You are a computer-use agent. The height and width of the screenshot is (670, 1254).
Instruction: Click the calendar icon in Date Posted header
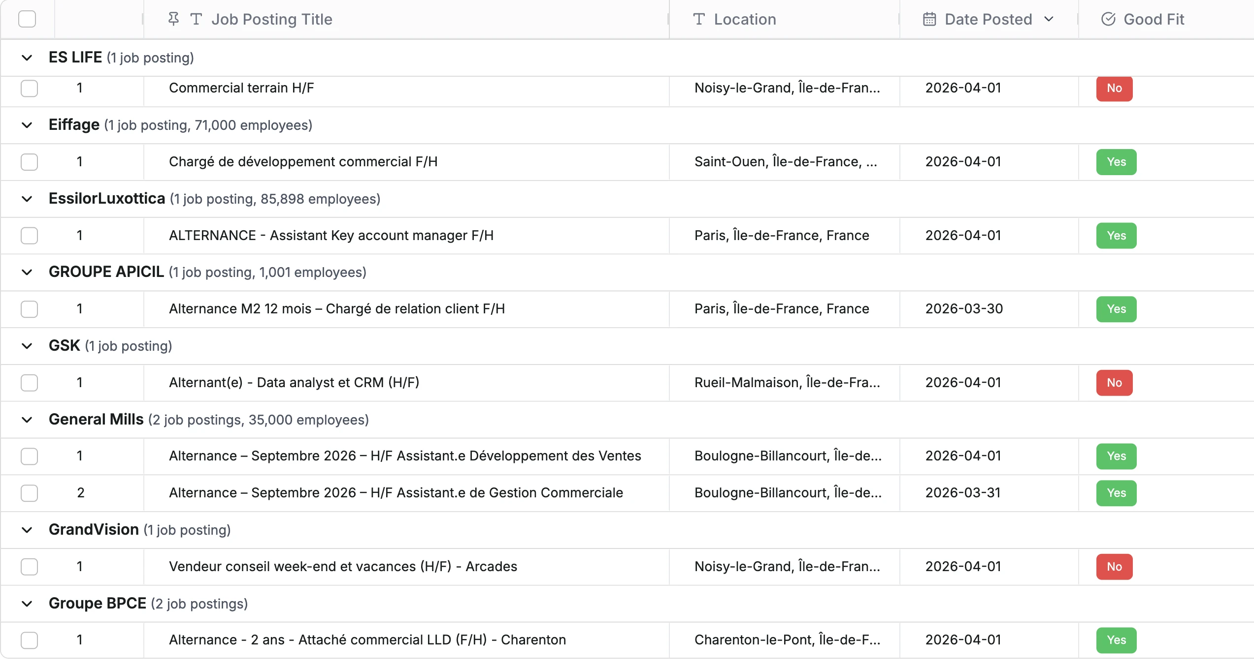pos(929,19)
